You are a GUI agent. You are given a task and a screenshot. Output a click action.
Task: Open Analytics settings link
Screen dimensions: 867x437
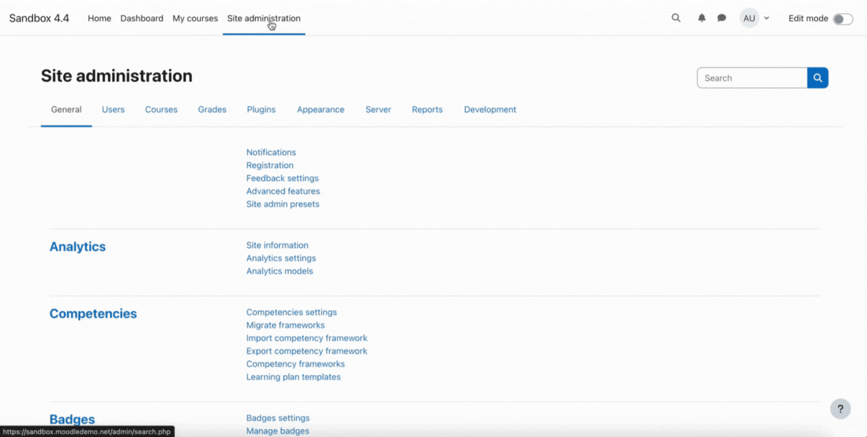point(281,258)
